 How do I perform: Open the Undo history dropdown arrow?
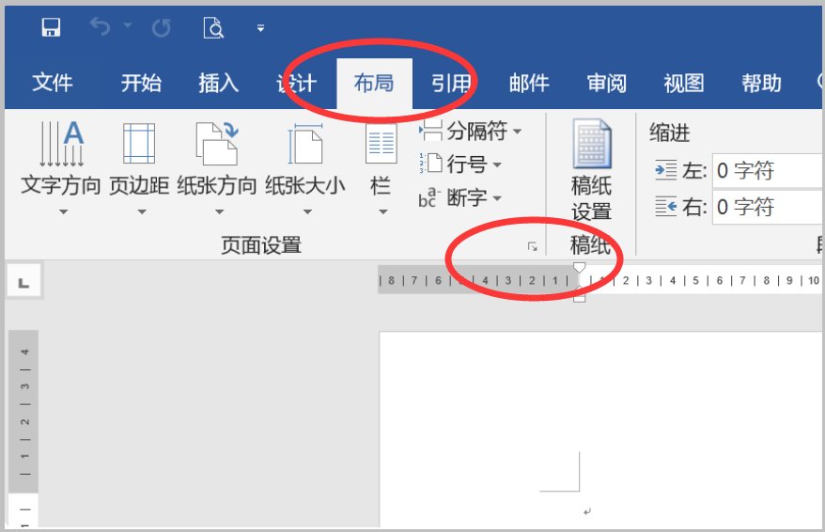[128, 24]
